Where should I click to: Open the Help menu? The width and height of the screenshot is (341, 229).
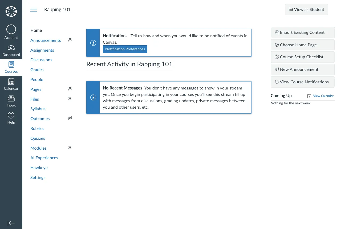coord(11,118)
